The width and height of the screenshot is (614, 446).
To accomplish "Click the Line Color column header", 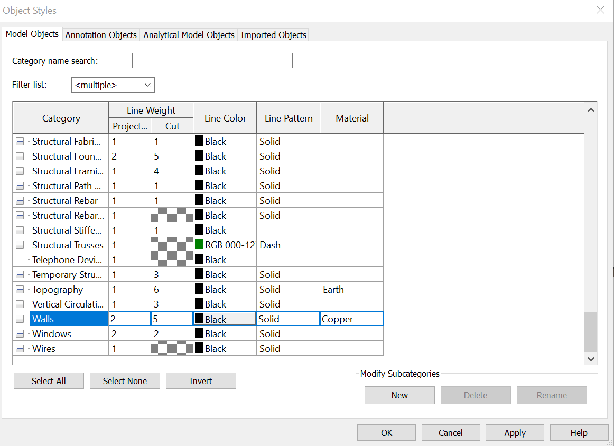I will click(225, 118).
